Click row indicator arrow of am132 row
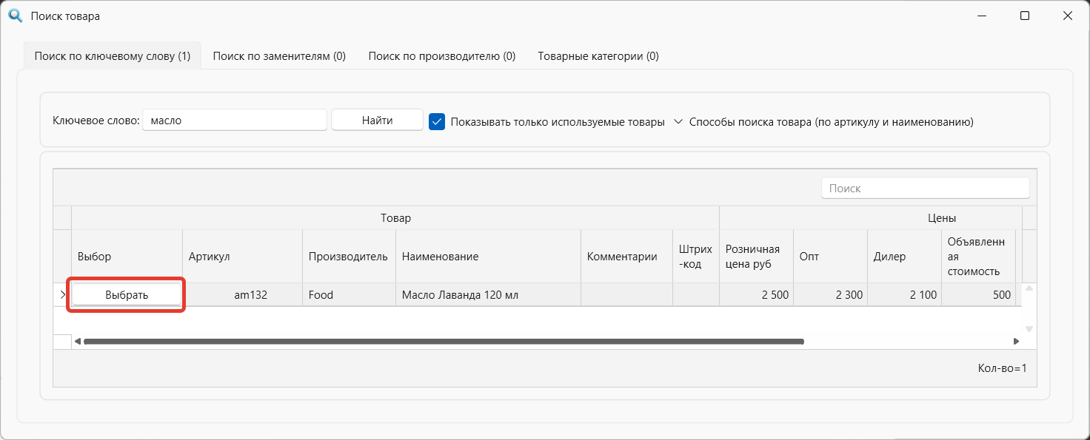Image resolution: width=1090 pixels, height=440 pixels. pos(62,295)
